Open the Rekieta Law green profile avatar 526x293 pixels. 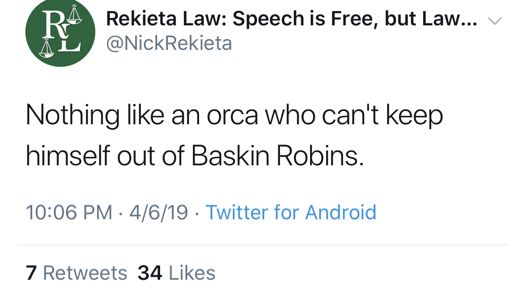[60, 33]
